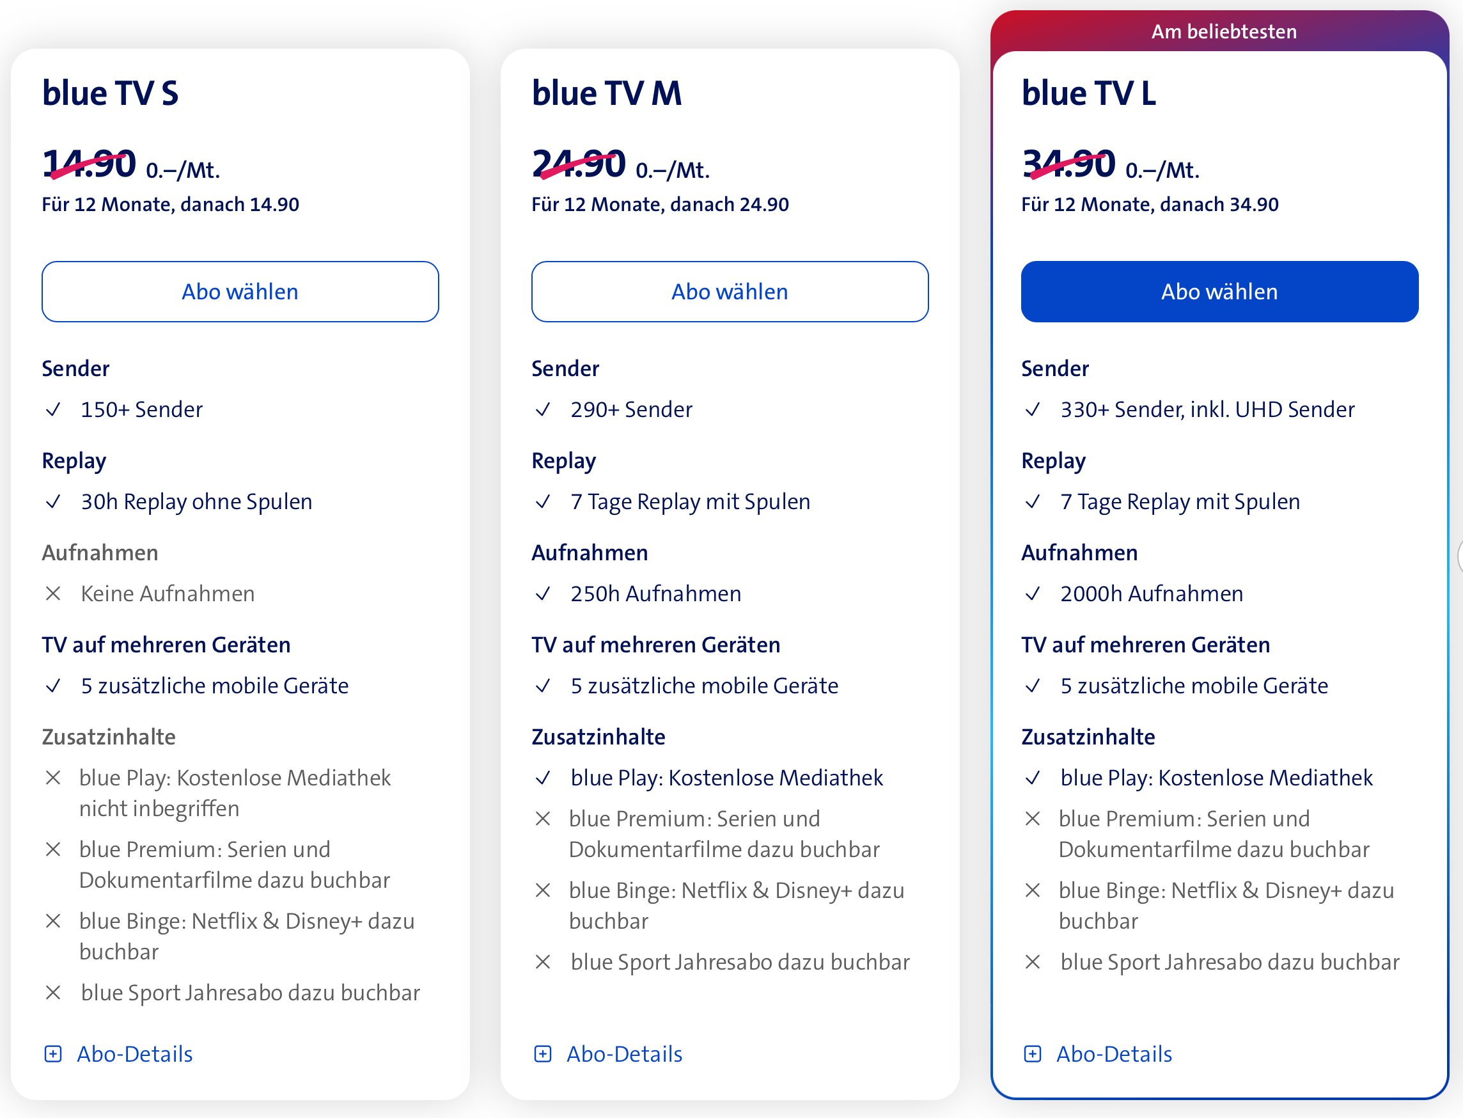
Task: Click the "Am beliebtesten" badge
Action: click(x=1223, y=31)
